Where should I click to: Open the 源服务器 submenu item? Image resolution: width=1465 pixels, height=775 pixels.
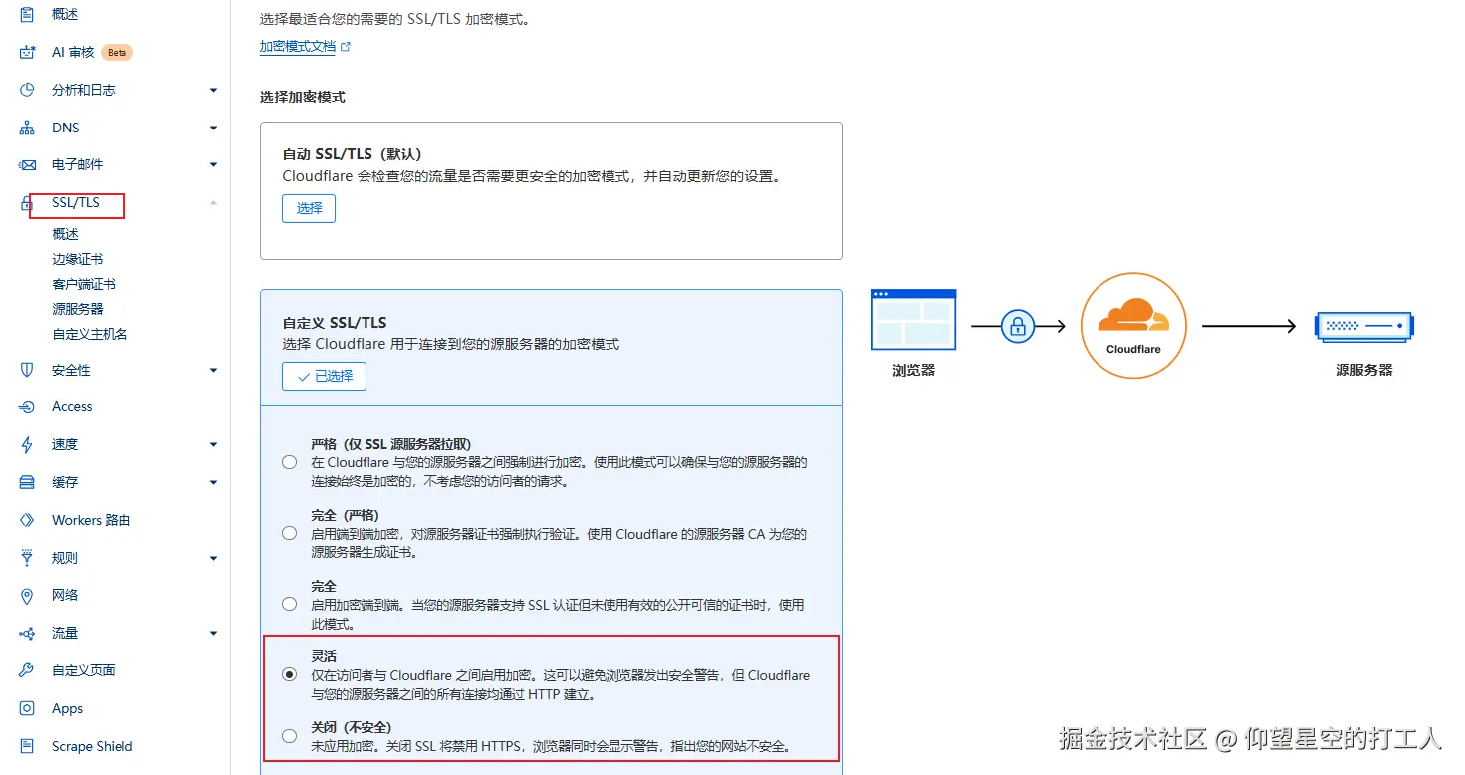78,309
